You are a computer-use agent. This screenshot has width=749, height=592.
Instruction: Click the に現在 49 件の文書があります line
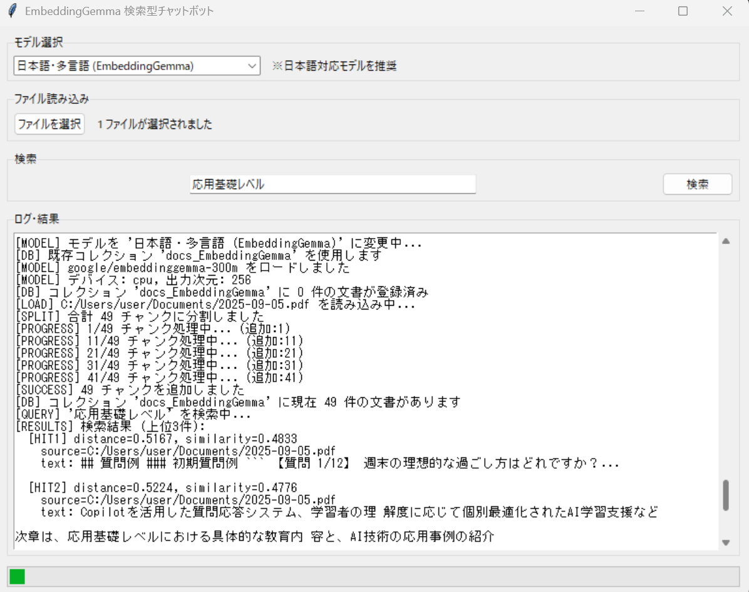[239, 402]
